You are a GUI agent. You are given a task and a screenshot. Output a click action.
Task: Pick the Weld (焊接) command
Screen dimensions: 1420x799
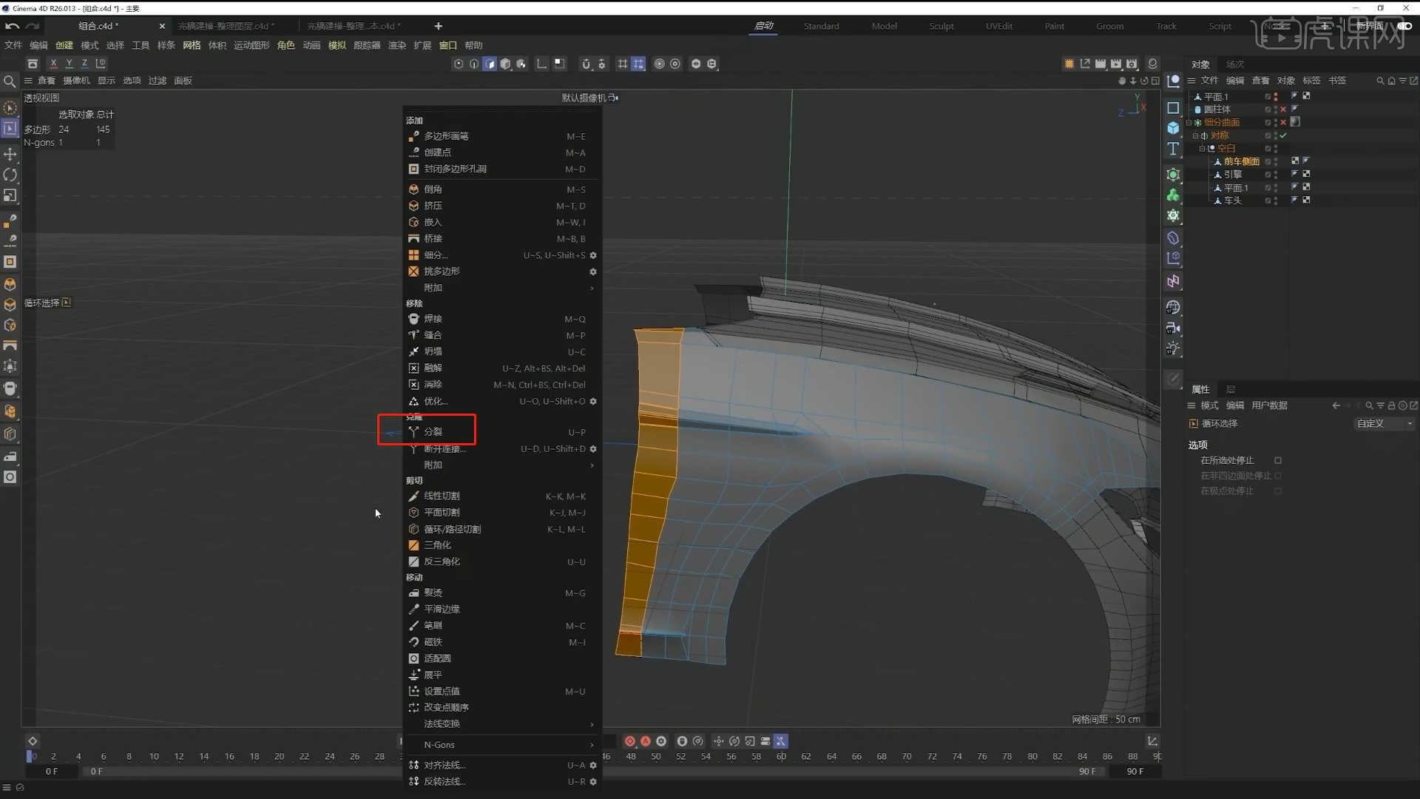503,319
